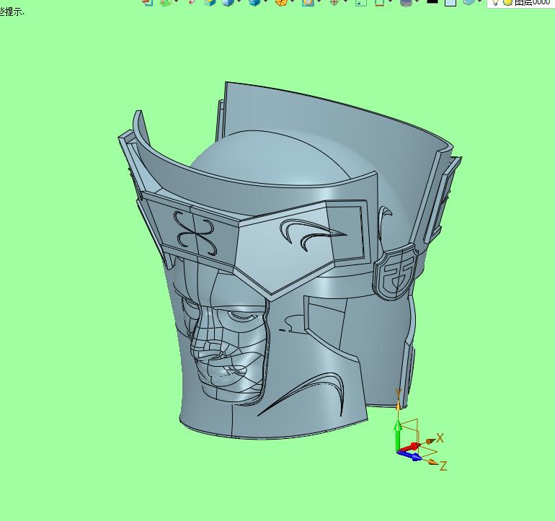Click the red crosshair target toolbar icon
The image size is (555, 521).
tap(334, 3)
